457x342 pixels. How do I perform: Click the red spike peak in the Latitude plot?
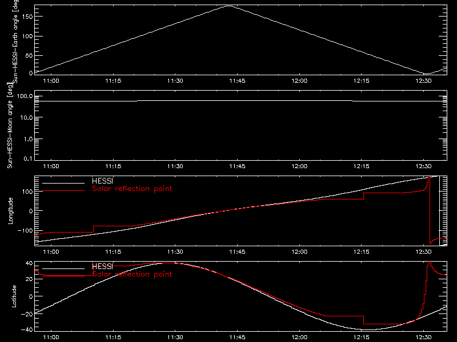[428, 263]
